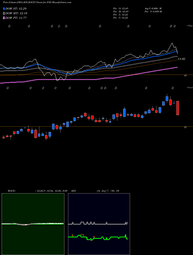The height and width of the screenshot is (255, 193).
Task: Select the 'DOW MT: 12.13' legend label
Action: point(16,14)
